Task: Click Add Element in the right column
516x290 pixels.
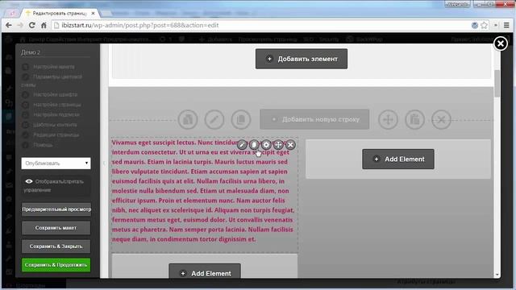Action: pyautogui.click(x=398, y=159)
